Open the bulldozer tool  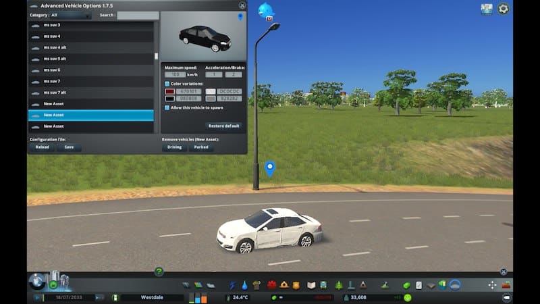(x=506, y=285)
